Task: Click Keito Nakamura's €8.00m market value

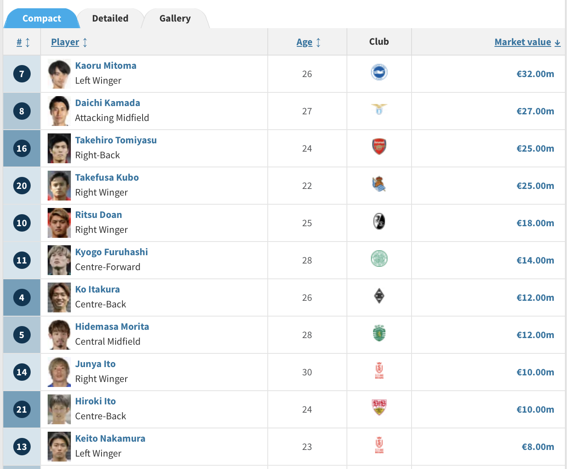Action: coord(538,447)
